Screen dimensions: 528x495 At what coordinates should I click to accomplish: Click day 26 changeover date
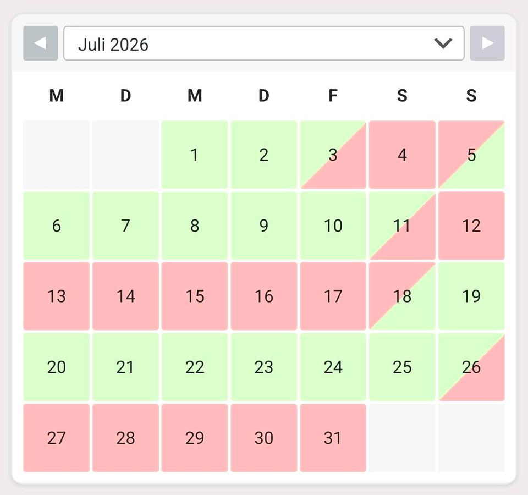pos(471,367)
